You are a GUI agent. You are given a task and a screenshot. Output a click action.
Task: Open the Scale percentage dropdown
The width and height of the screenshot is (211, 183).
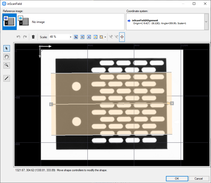(x=71, y=37)
